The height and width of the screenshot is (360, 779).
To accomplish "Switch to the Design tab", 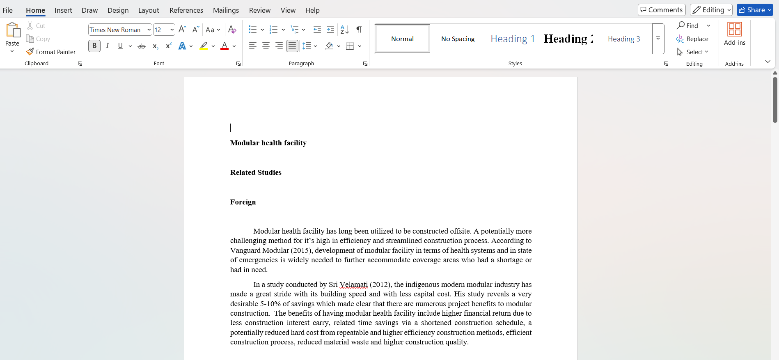I will 118,10.
